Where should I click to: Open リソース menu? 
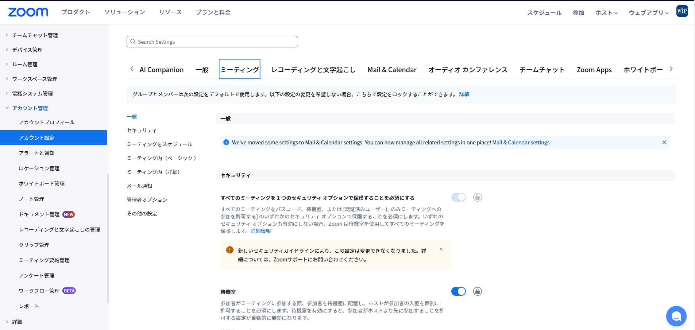tap(170, 12)
